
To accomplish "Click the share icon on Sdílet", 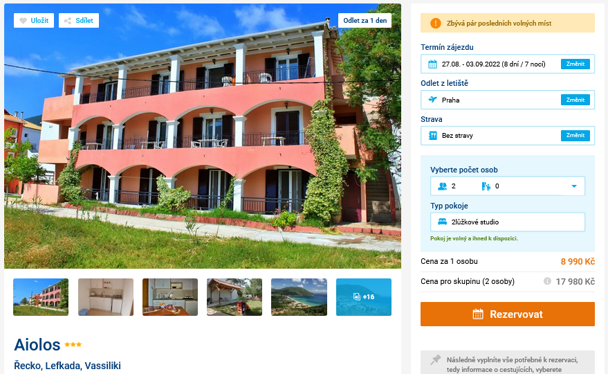I will coord(68,21).
